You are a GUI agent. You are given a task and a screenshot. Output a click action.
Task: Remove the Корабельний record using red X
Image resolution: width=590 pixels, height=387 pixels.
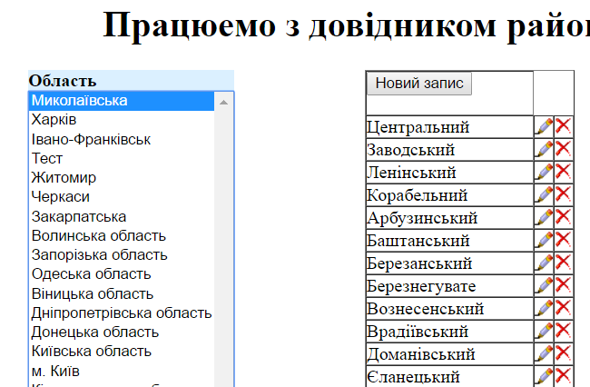[x=563, y=194]
